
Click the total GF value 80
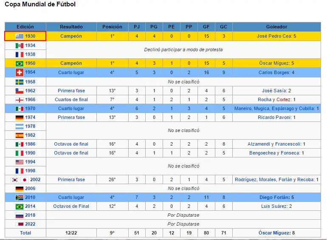206,233
